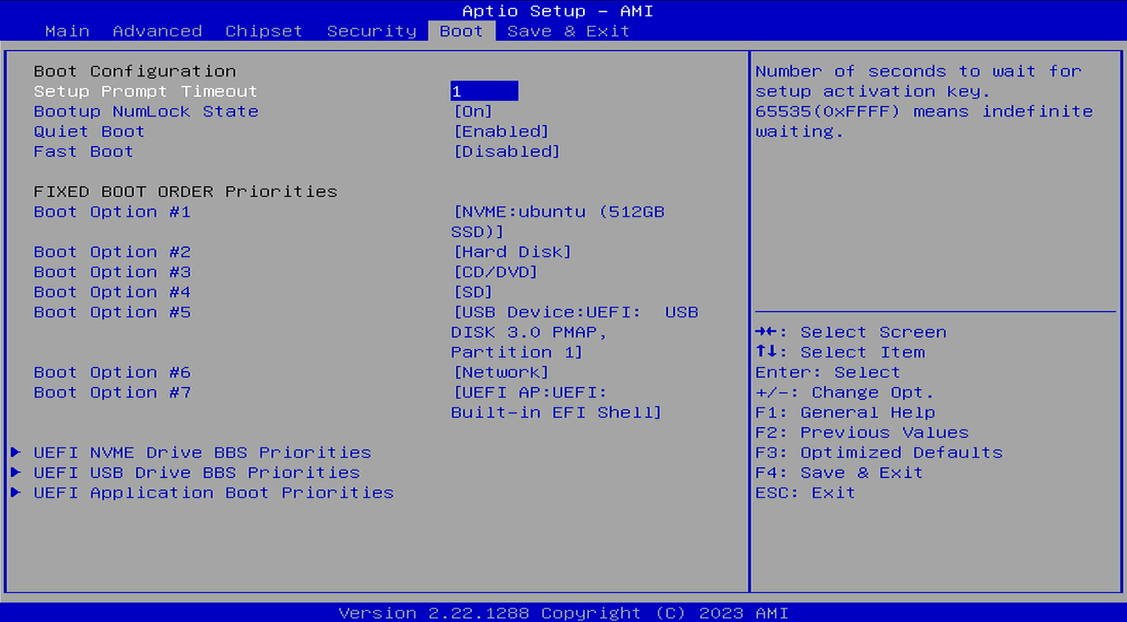The width and height of the screenshot is (1127, 622).
Task: Open the UEFI USB Drive BBS Priorities submenu
Action: click(x=196, y=473)
